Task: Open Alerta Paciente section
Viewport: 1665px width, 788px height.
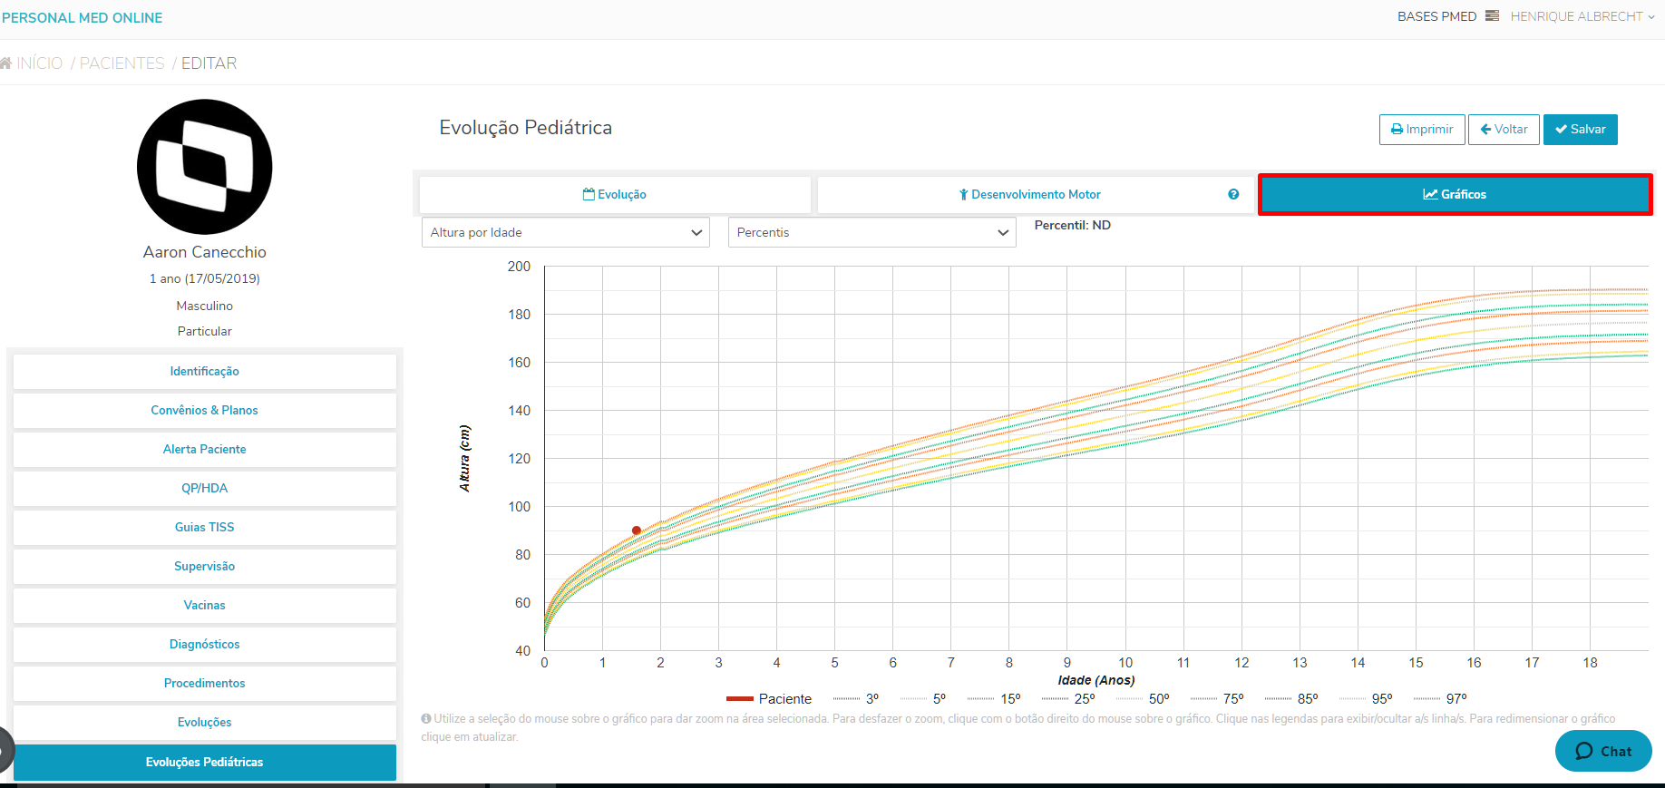Action: pos(205,450)
